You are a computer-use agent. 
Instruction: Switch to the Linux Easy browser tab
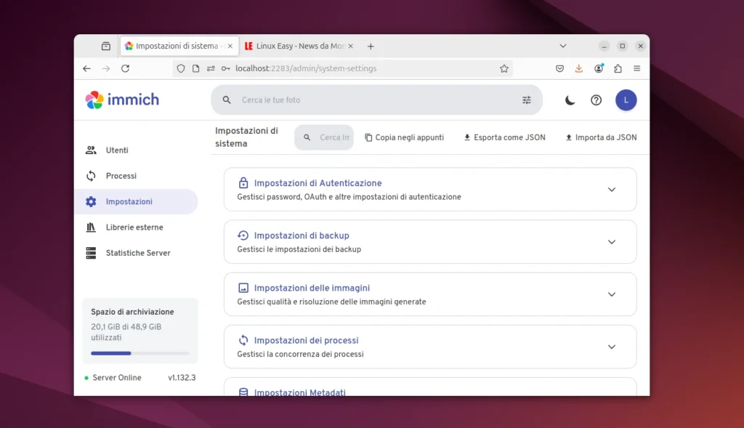click(299, 46)
